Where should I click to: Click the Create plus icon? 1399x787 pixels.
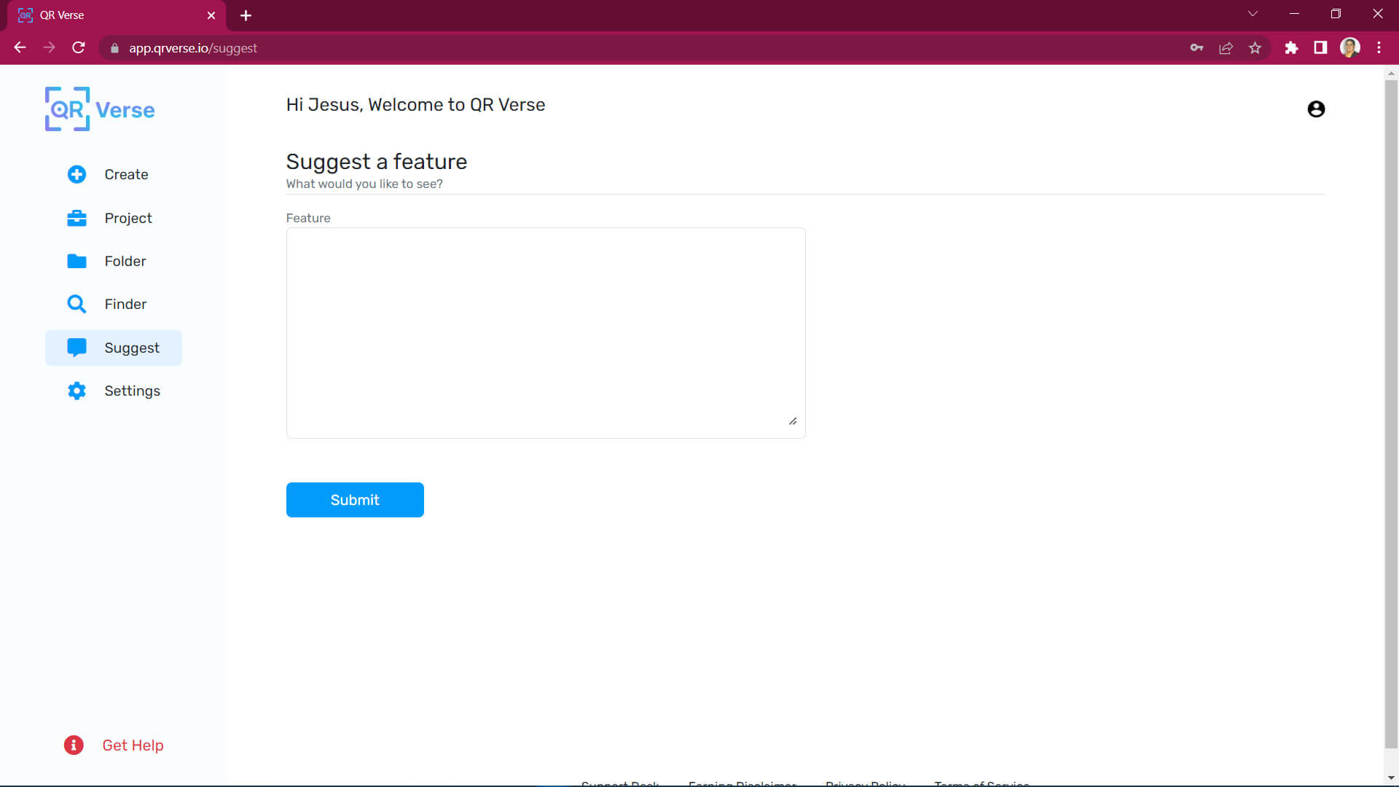(x=77, y=174)
